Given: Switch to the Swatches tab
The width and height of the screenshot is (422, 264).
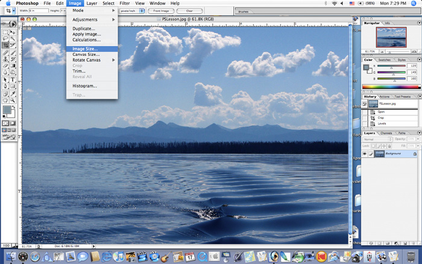Looking at the screenshot, I should (385, 60).
